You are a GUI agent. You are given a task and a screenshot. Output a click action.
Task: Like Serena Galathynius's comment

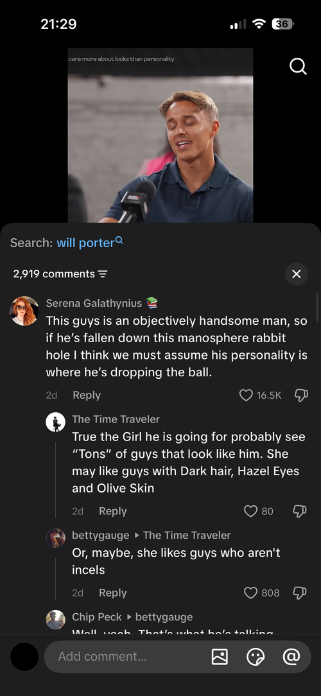click(x=246, y=395)
